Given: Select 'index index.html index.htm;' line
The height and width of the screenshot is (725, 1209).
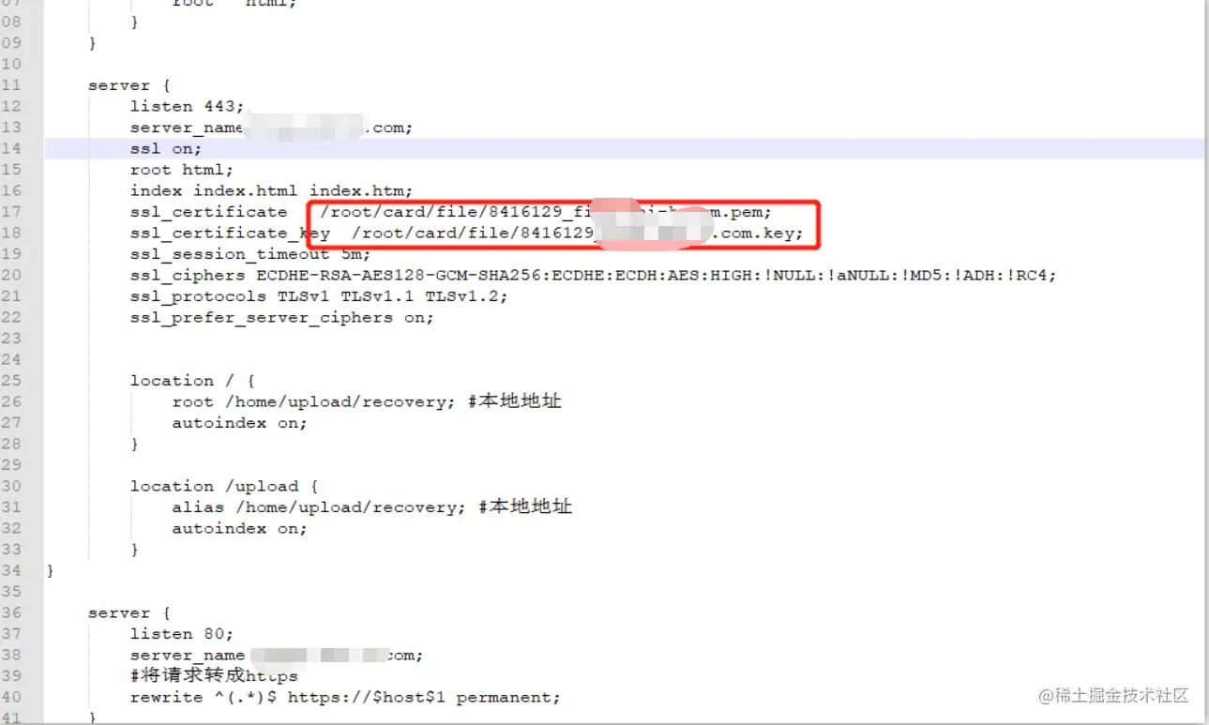Looking at the screenshot, I should [271, 190].
